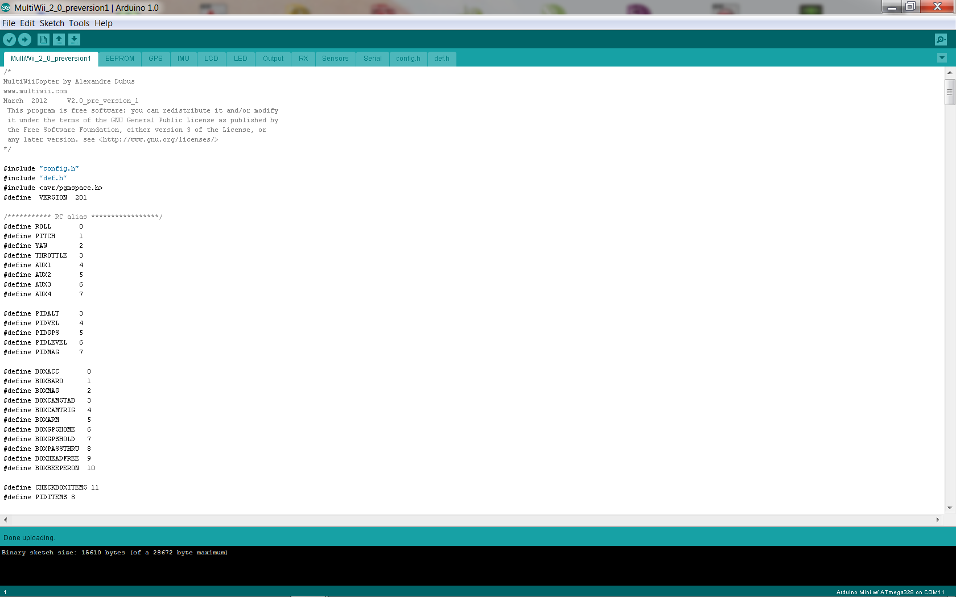Click the '#define CHECKBOXITEMS 11' line
The width and height of the screenshot is (956, 597).
click(x=51, y=487)
